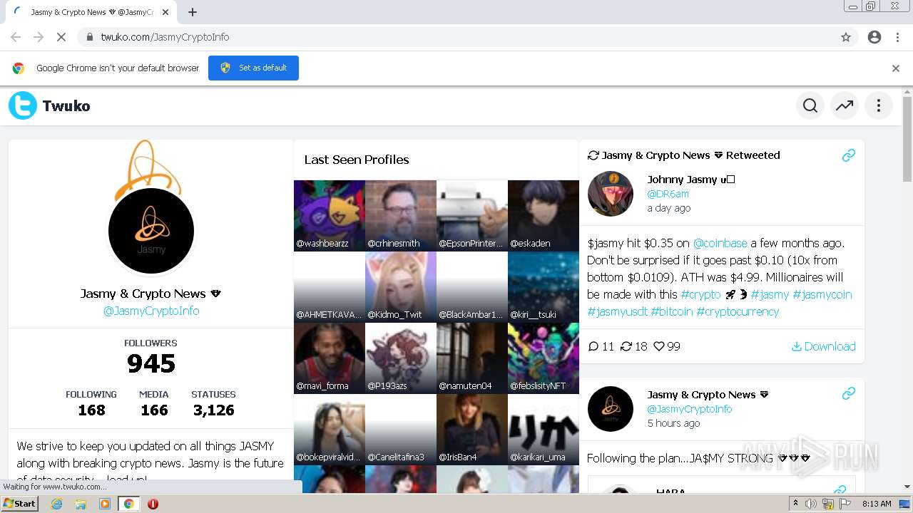This screenshot has height=513, width=913.
Task: Open @mavi_forma profile thumbnail
Action: coord(330,358)
